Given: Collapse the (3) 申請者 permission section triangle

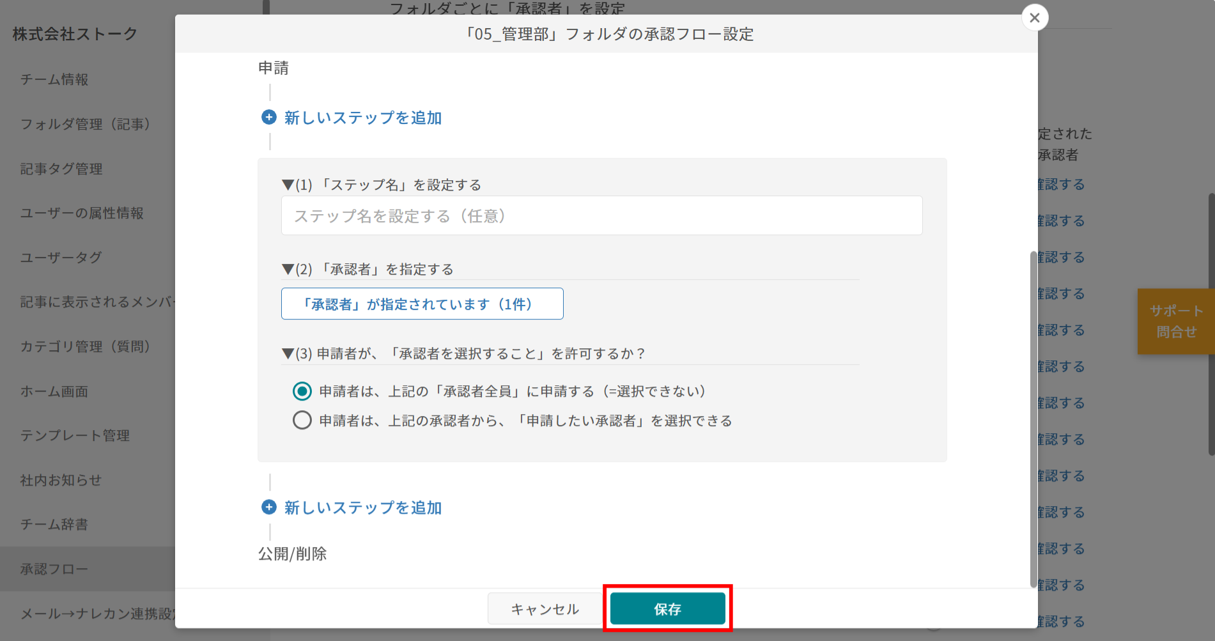Looking at the screenshot, I should click(288, 354).
